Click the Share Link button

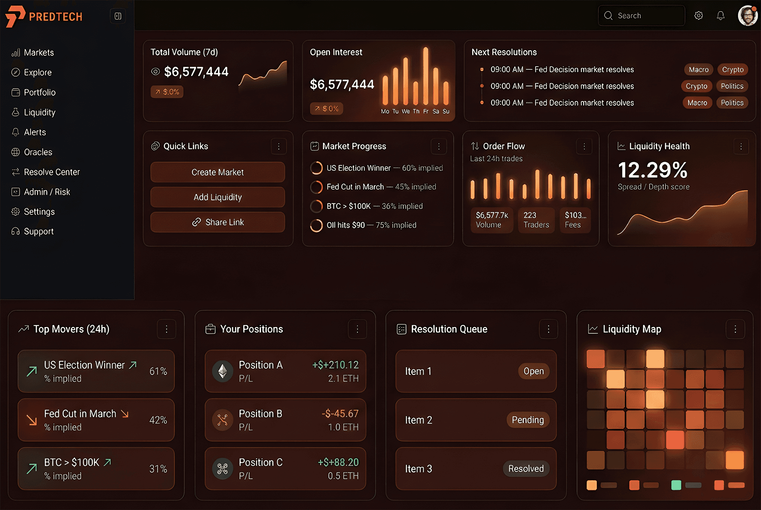(217, 222)
